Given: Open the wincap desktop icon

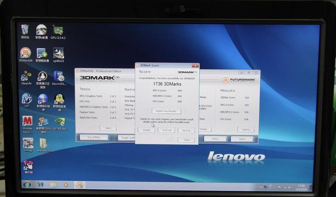Looking at the screenshot, I should 28,145.
